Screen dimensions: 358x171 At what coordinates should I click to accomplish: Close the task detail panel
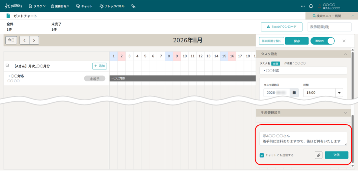coord(344,41)
